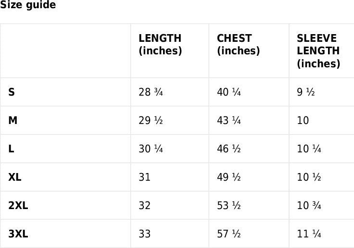This screenshot has height=248, width=354.
Task: Select the 9 ½ sleeve length cell
Action: tap(306, 92)
